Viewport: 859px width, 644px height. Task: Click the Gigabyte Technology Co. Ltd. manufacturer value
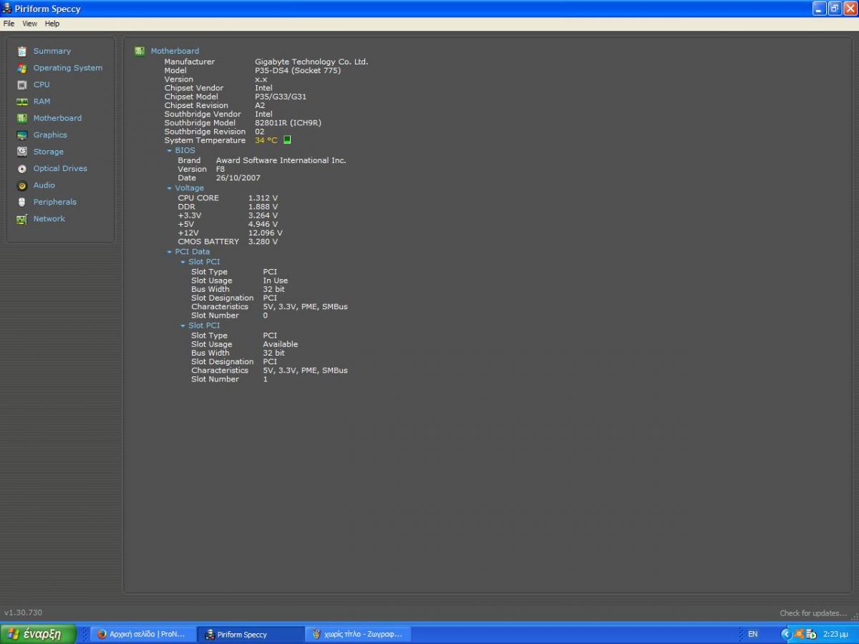click(x=311, y=62)
